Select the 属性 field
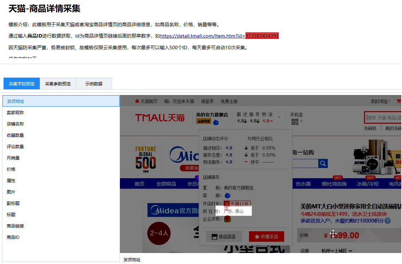This screenshot has width=402, height=264. 61,180
